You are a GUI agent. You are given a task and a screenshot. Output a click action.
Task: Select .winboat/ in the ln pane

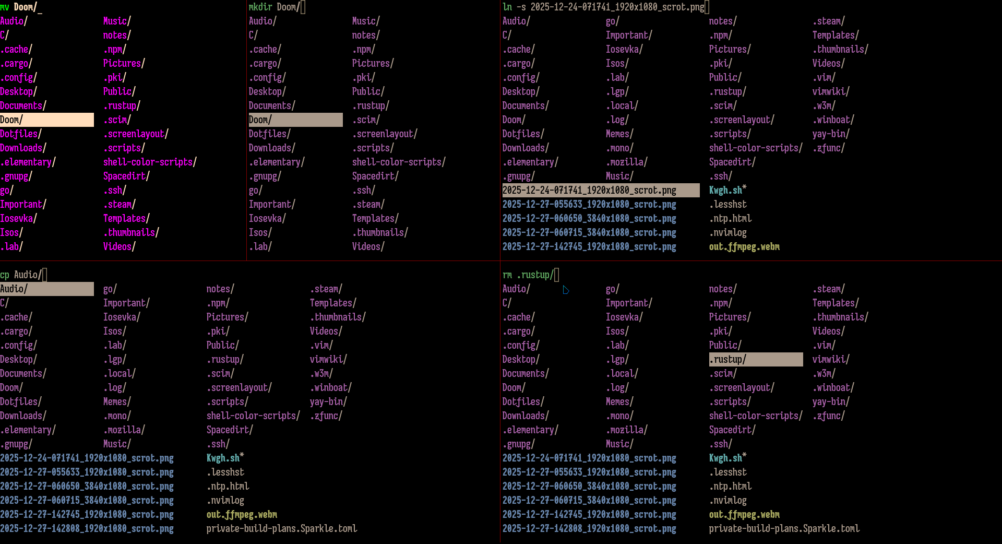[x=833, y=120]
